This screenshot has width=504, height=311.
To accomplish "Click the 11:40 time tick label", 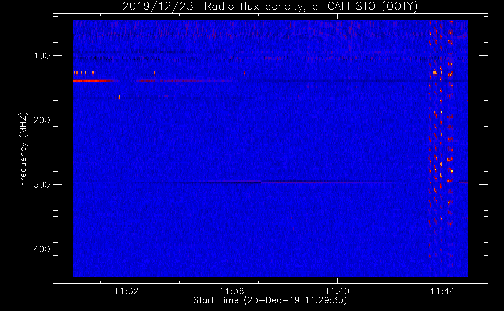I will 337,291.
